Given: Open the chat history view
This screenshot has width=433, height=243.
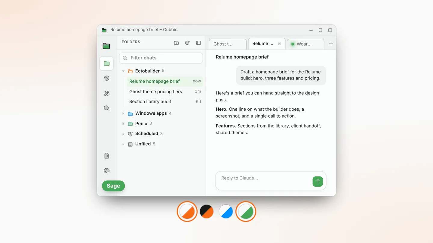Looking at the screenshot, I should (106, 78).
